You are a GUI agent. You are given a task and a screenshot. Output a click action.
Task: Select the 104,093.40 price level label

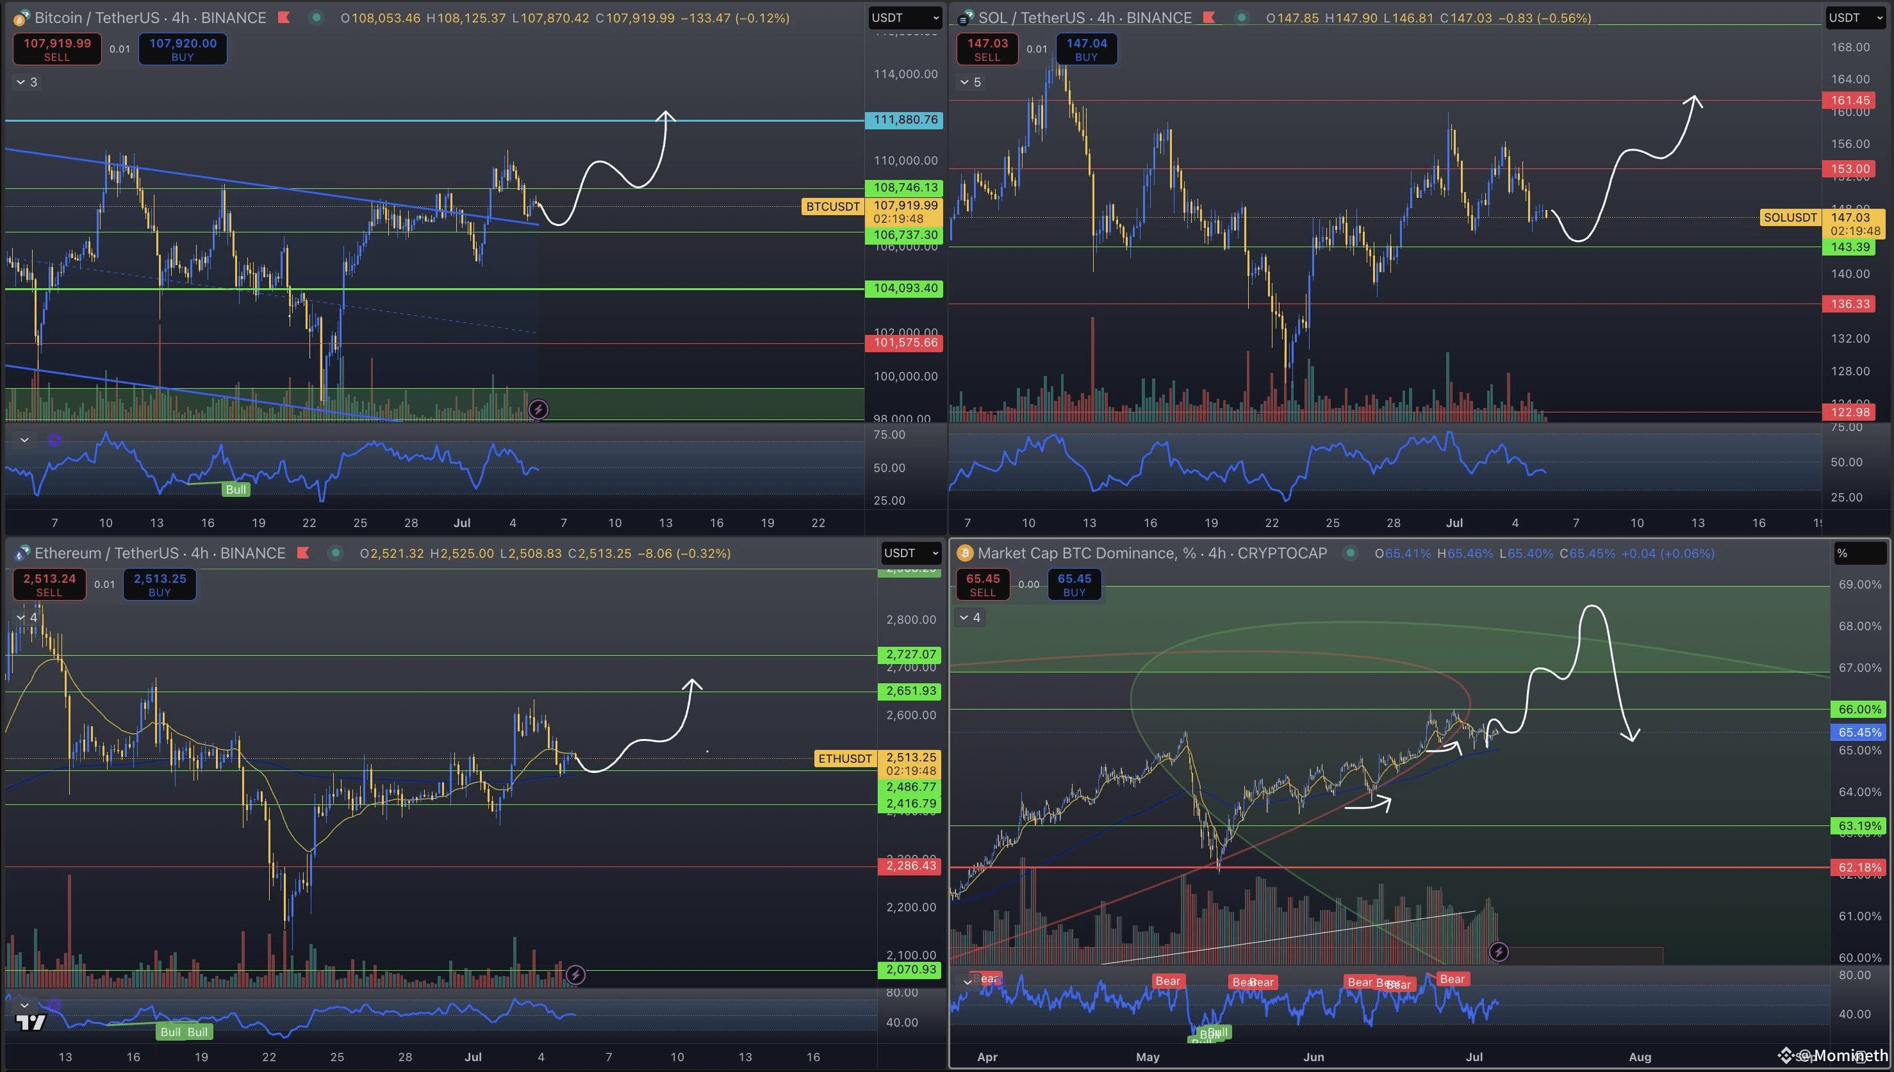(905, 289)
